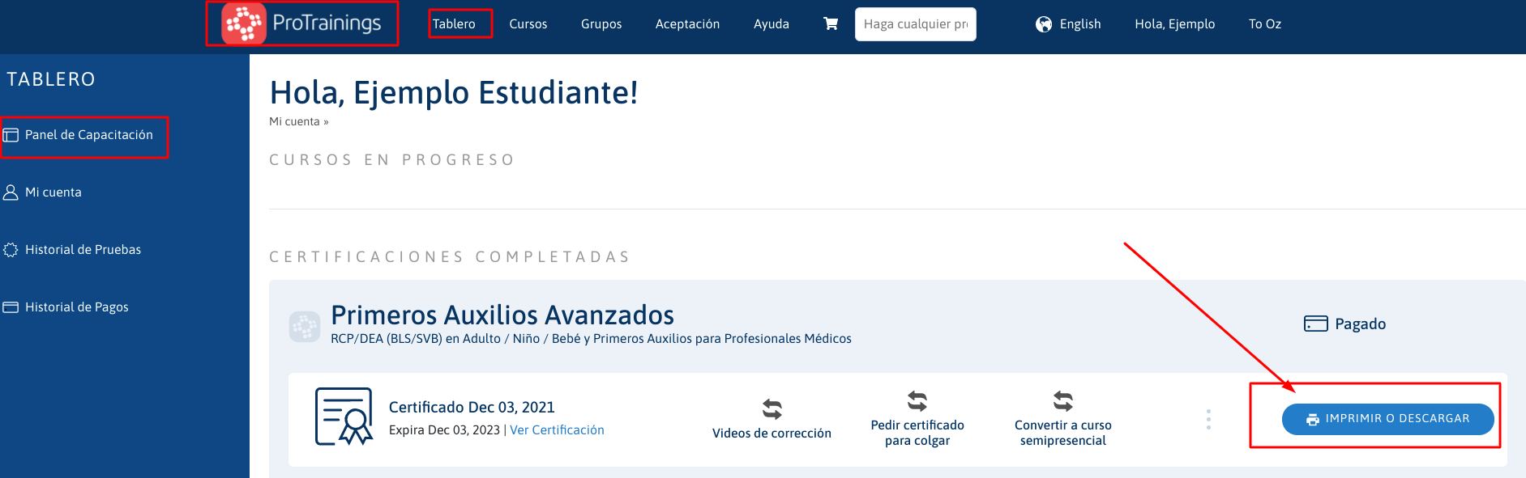Click the Pagado credit card icon
Image resolution: width=1526 pixels, height=478 pixels.
1315,324
